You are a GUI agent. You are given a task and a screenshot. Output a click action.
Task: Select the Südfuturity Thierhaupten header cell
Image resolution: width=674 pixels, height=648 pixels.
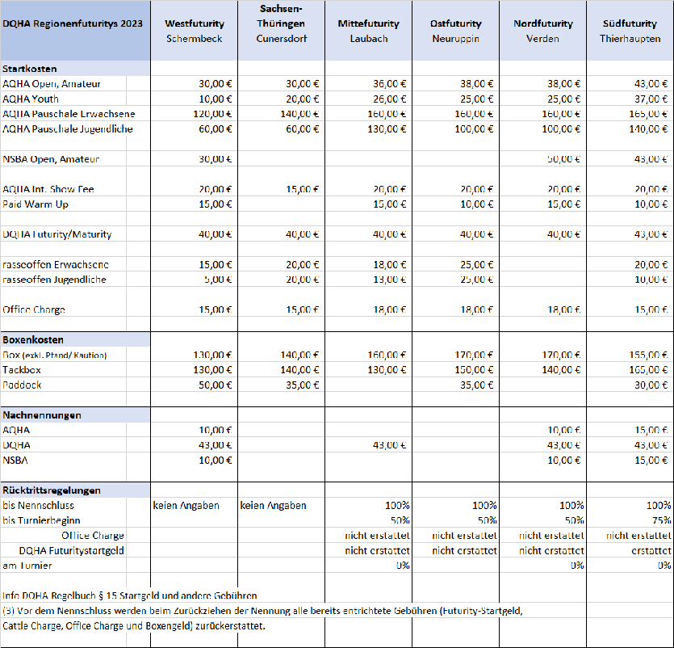(630, 32)
